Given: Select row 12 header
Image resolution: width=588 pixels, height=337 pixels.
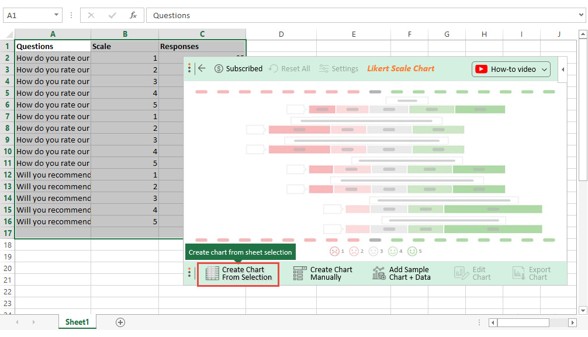Looking at the screenshot, I should pos(7,175).
